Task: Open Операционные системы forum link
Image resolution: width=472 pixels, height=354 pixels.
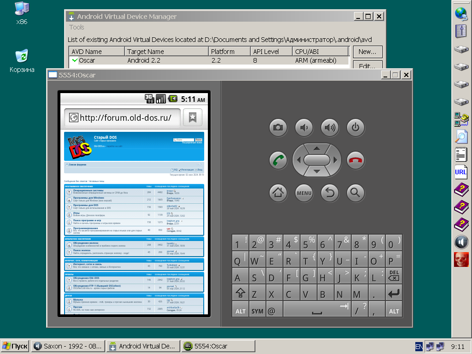Action: pyautogui.click(x=88, y=190)
